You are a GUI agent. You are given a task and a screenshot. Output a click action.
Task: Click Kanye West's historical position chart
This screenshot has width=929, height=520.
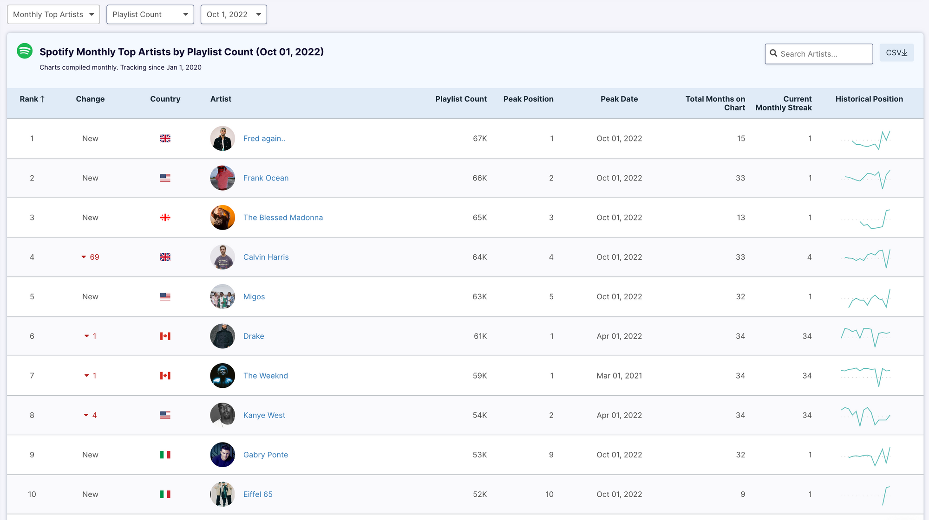866,416
